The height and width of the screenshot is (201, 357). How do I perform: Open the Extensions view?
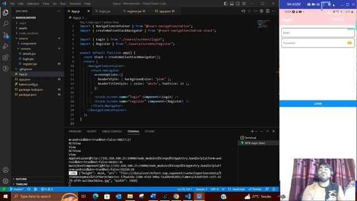click(6, 57)
